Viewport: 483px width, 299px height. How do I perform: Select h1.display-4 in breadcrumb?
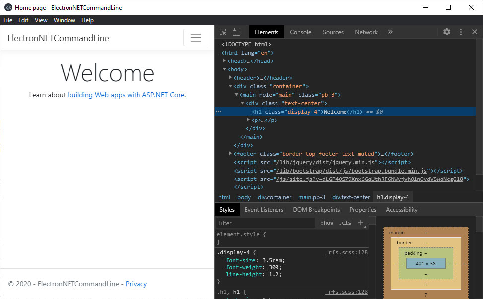point(393,197)
